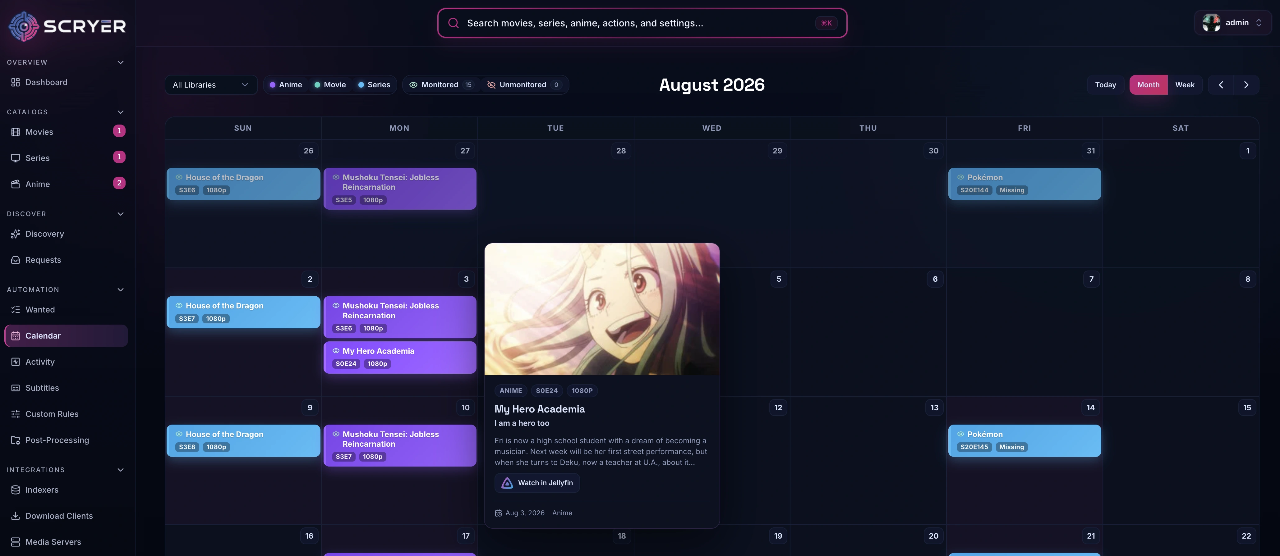Viewport: 1280px width, 556px height.
Task: Click Movies badge showing 1
Action: click(119, 131)
